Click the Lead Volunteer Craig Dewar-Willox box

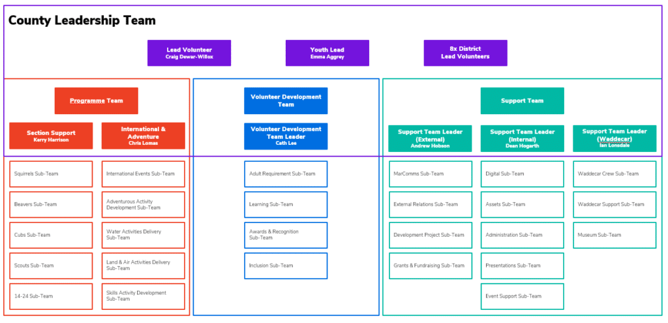(189, 53)
